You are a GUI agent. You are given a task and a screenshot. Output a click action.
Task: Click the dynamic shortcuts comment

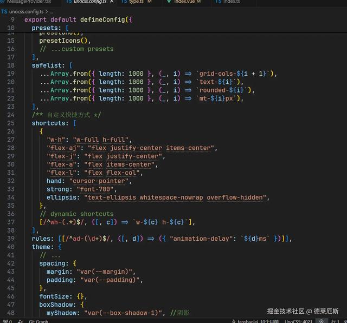(76, 214)
